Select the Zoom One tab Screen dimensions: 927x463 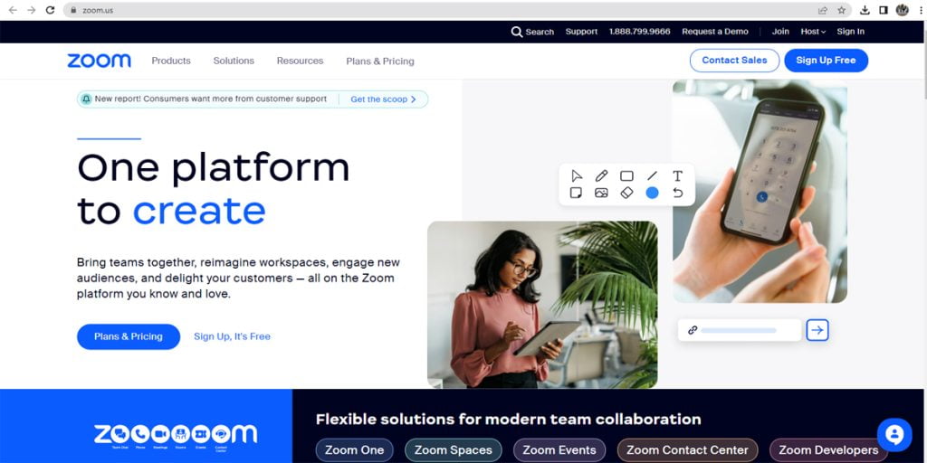coord(354,450)
